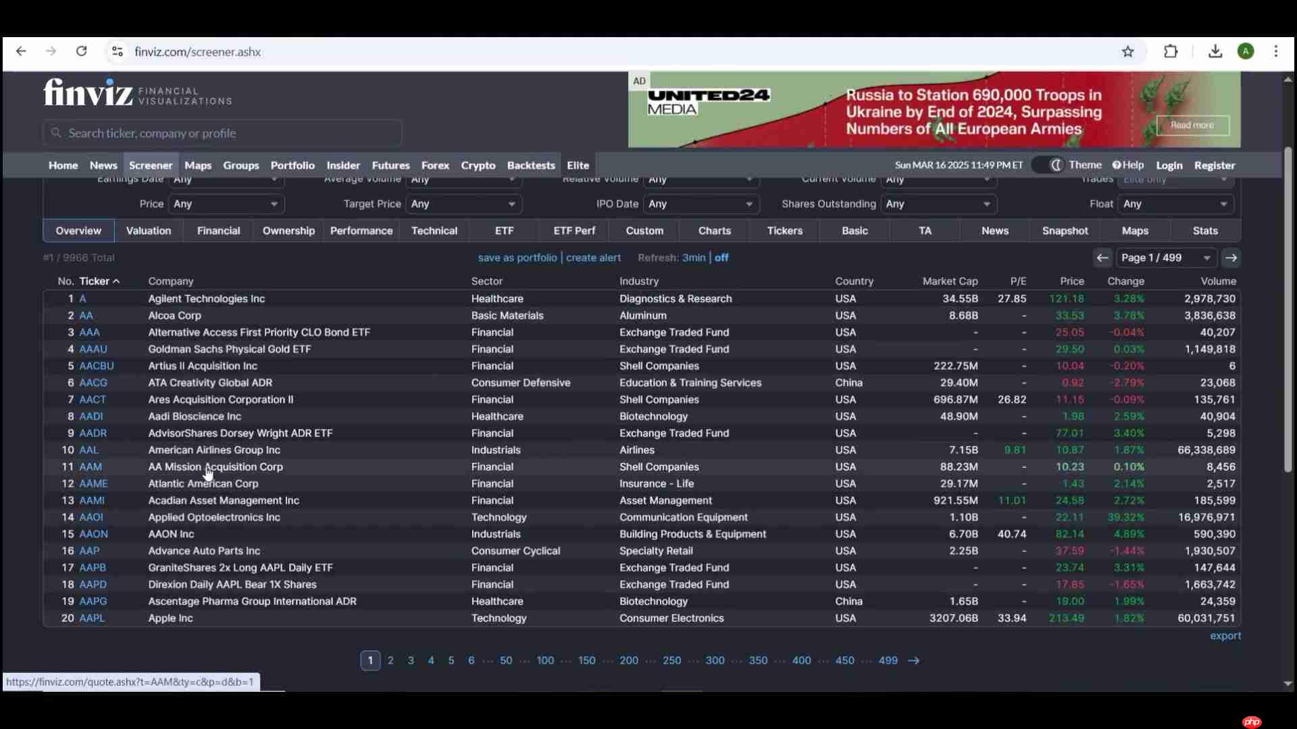Click the Register link
Viewport: 1297px width, 729px height.
click(x=1215, y=165)
